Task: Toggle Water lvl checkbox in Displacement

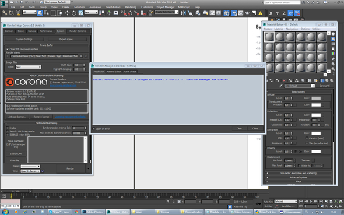Action: point(299,165)
